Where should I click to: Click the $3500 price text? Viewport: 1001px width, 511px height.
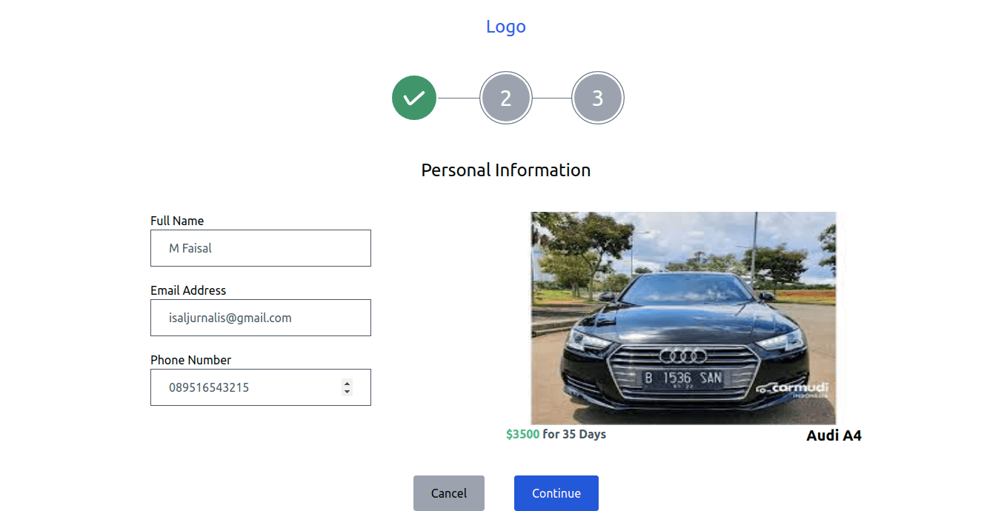tap(523, 434)
